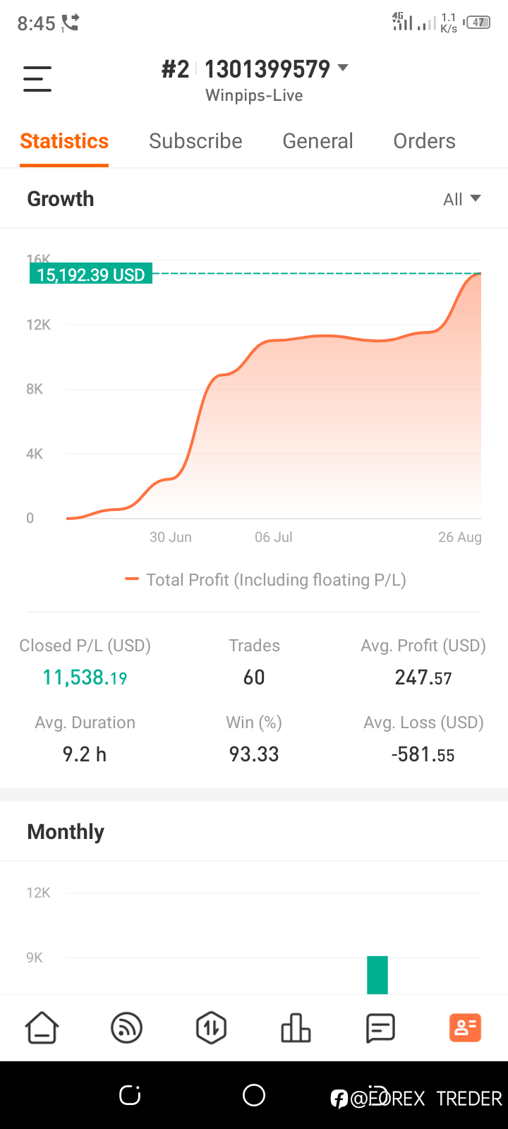Tap the 15,192.39 USD value marker
This screenshot has width=508, height=1129.
90,274
